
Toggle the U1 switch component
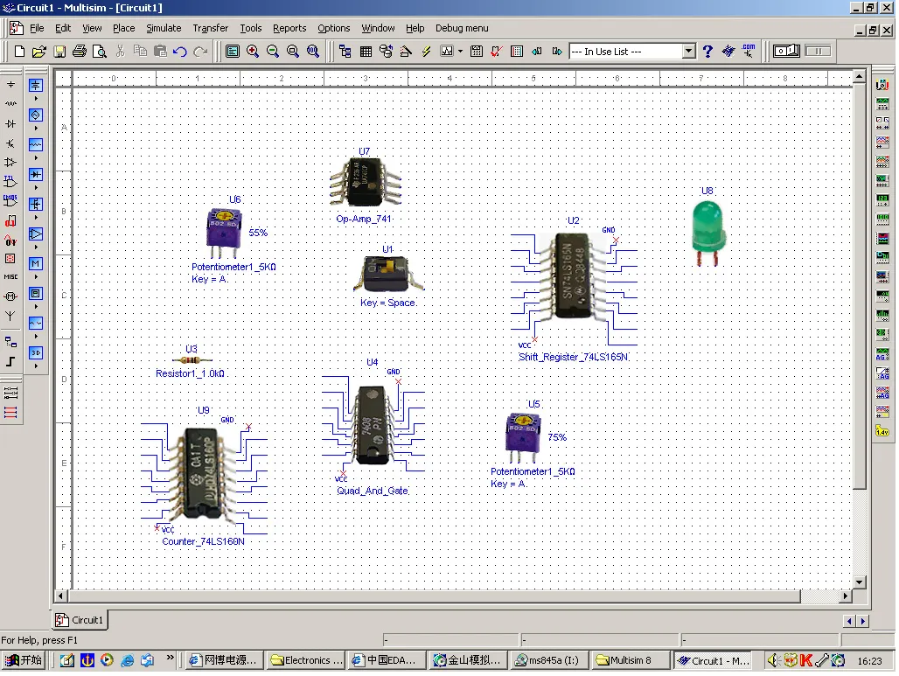(x=388, y=274)
